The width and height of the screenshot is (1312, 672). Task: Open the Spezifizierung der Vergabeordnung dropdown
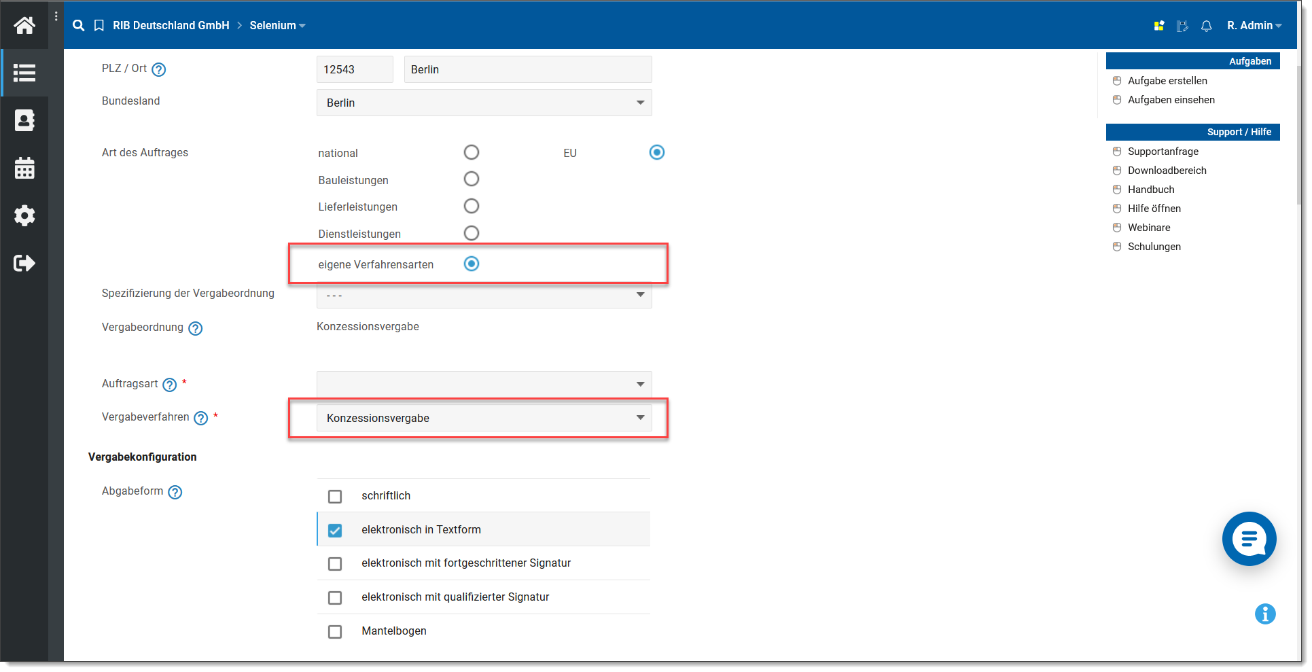[484, 296]
